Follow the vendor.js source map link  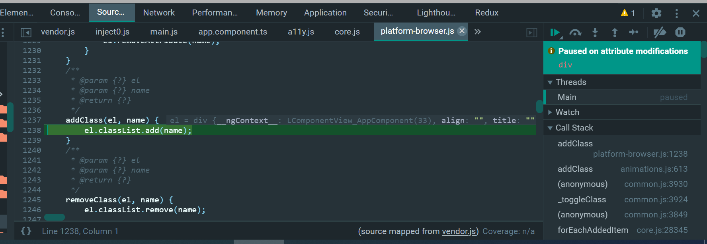click(459, 231)
